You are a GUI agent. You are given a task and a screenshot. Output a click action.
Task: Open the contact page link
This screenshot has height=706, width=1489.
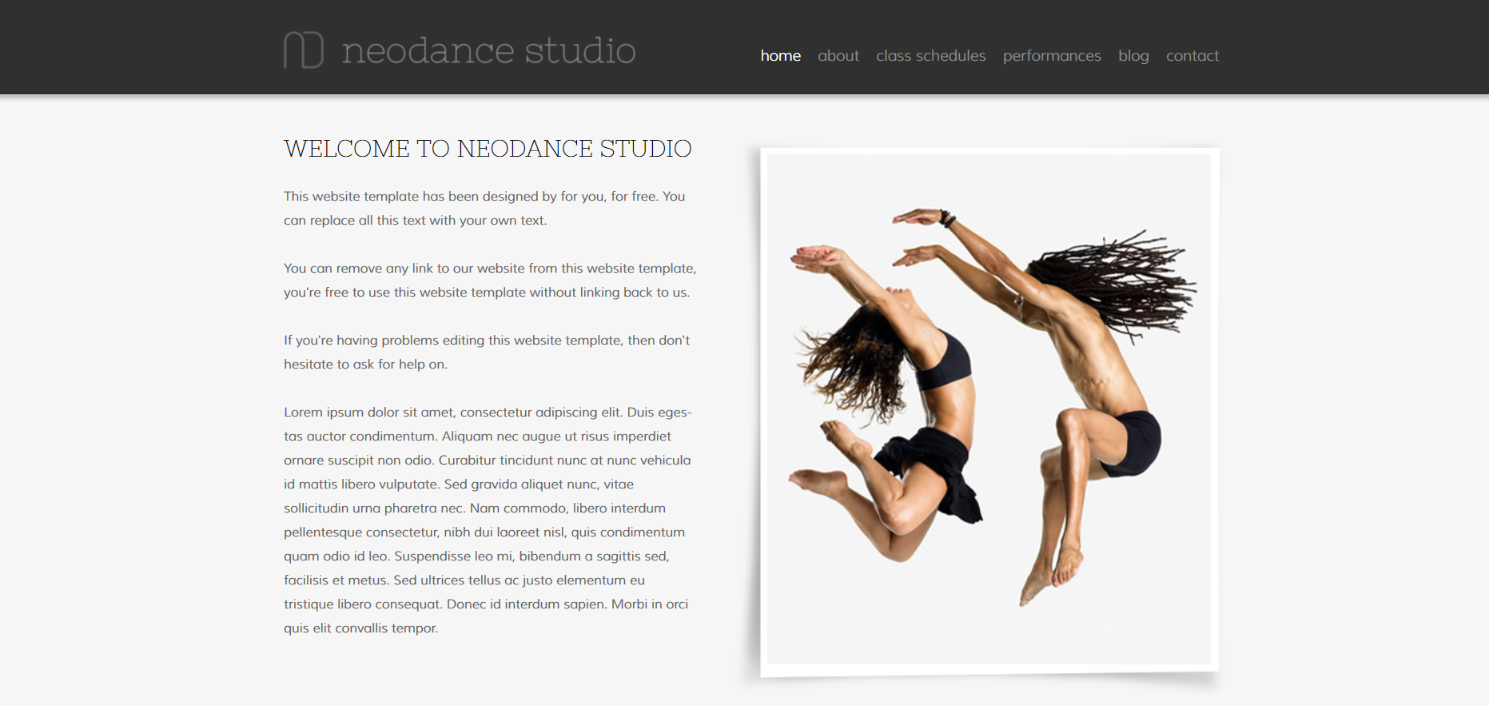pos(1192,56)
